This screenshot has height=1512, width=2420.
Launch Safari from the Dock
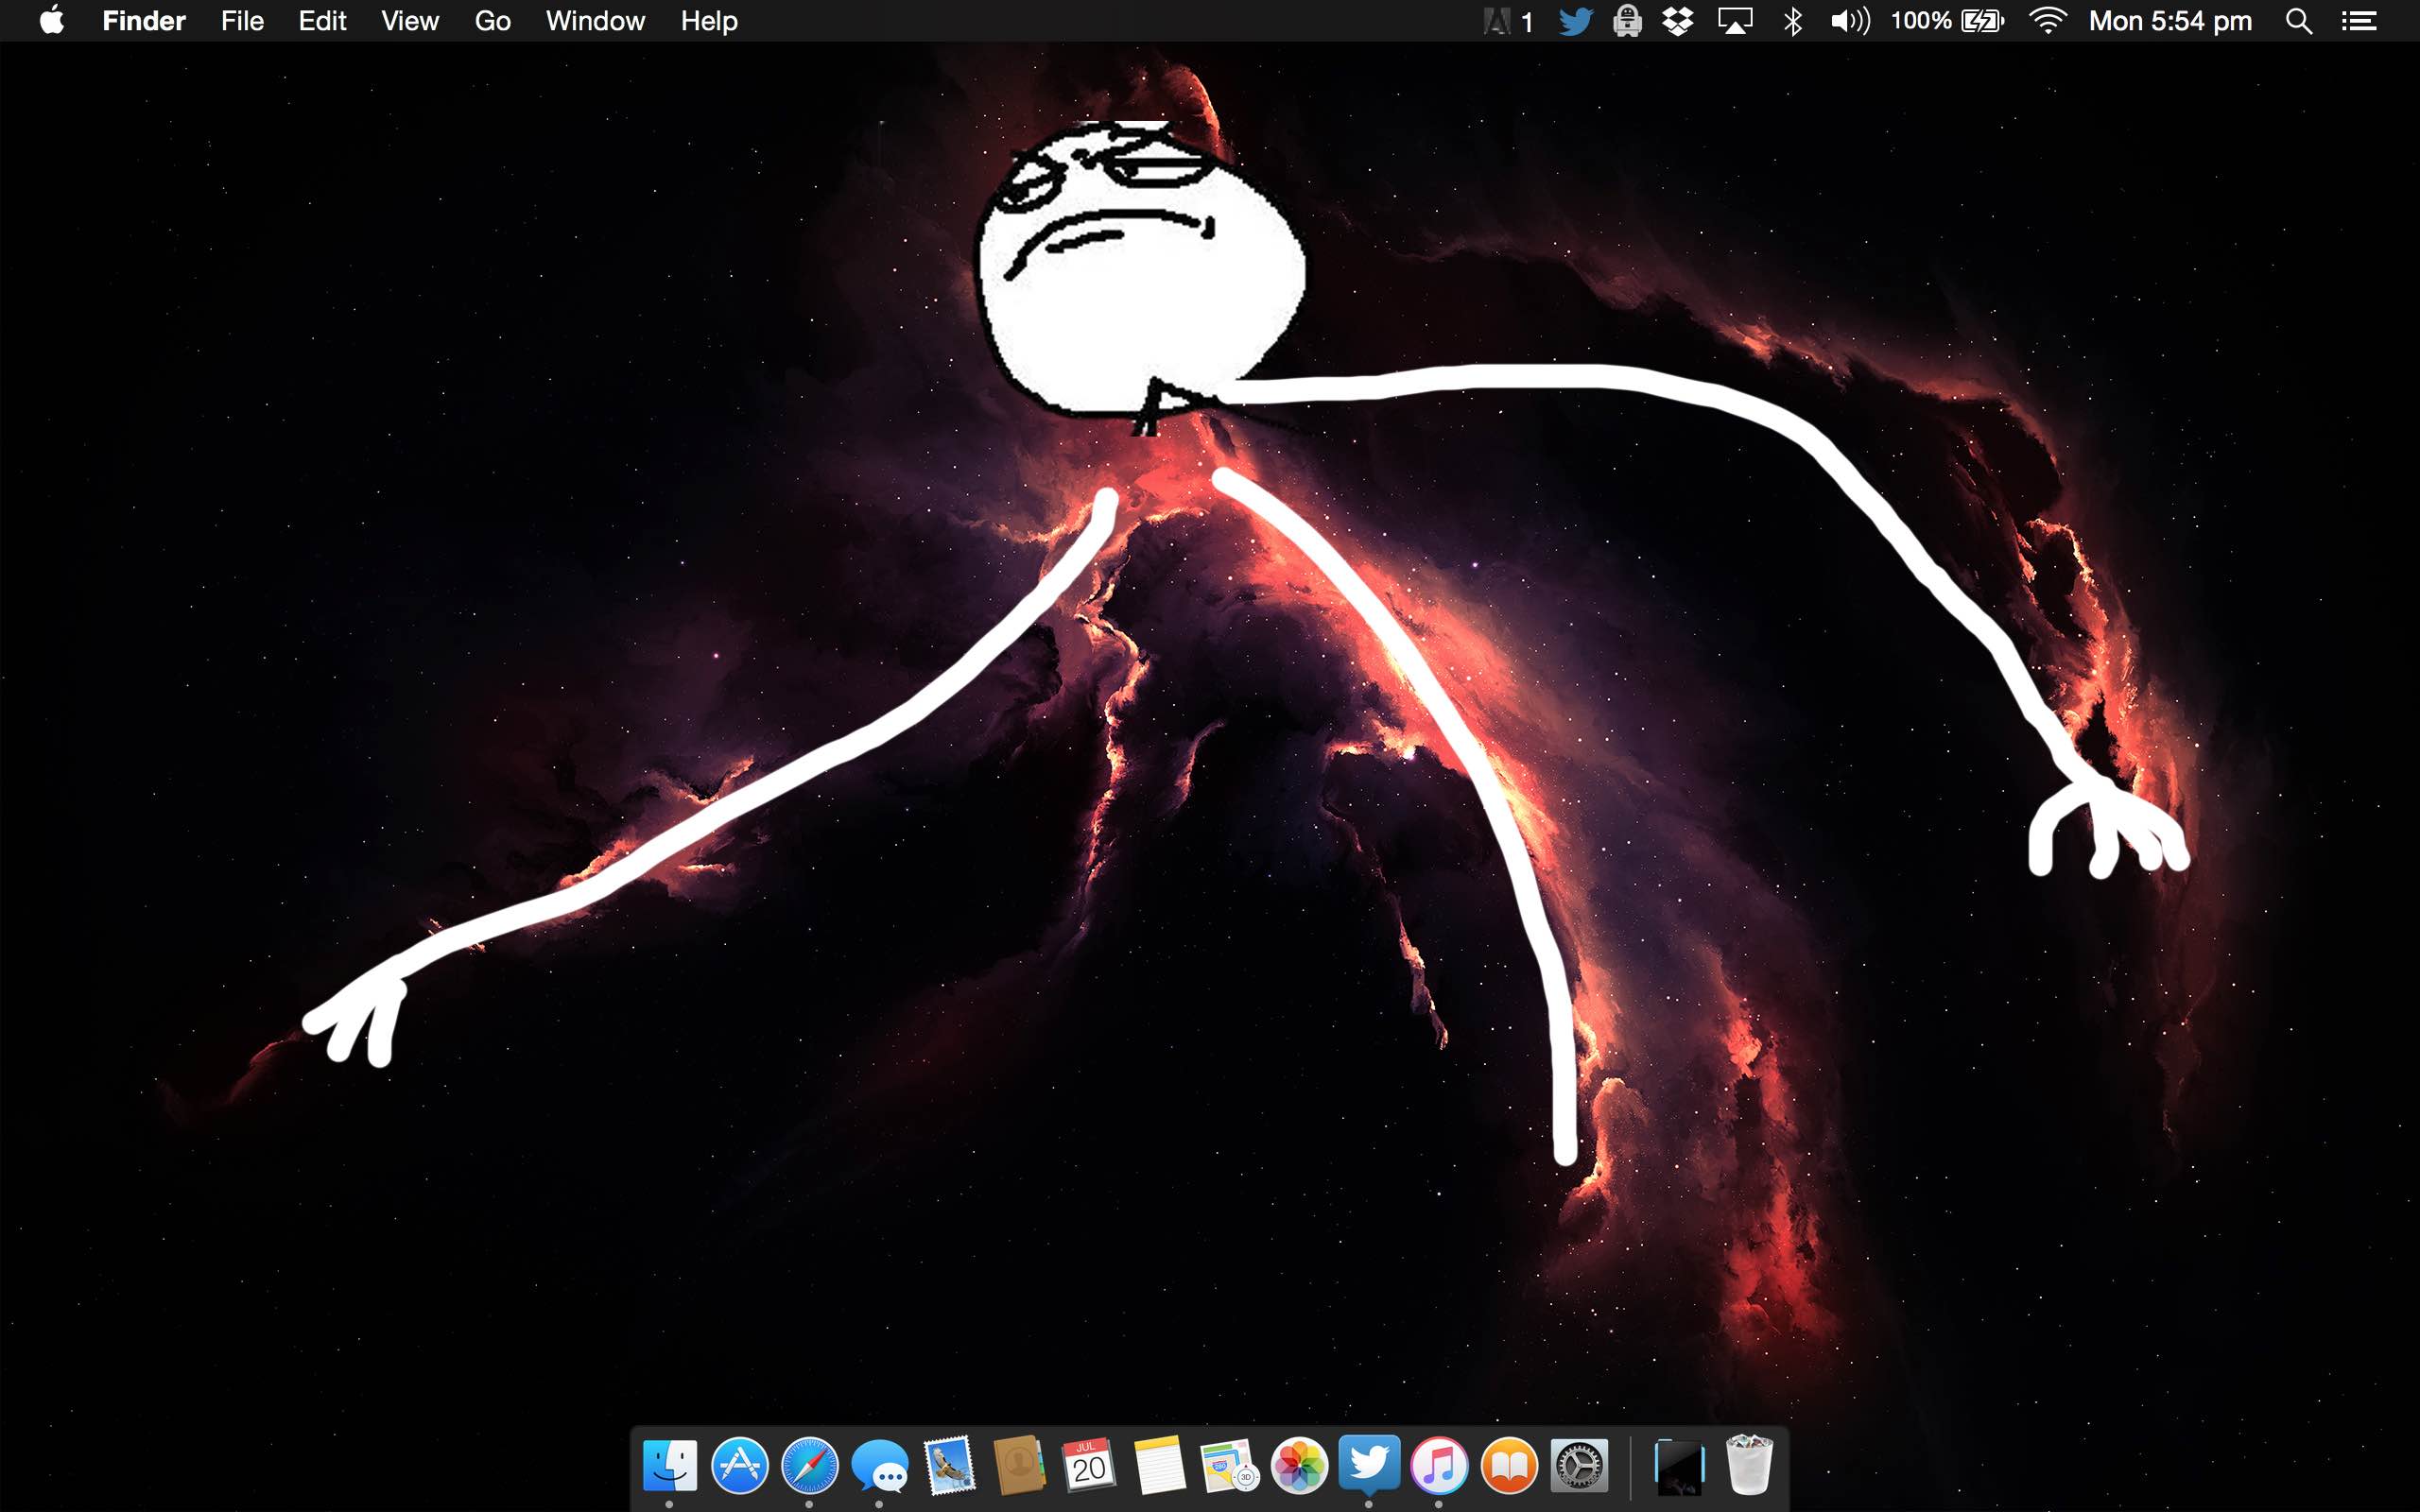pyautogui.click(x=809, y=1466)
